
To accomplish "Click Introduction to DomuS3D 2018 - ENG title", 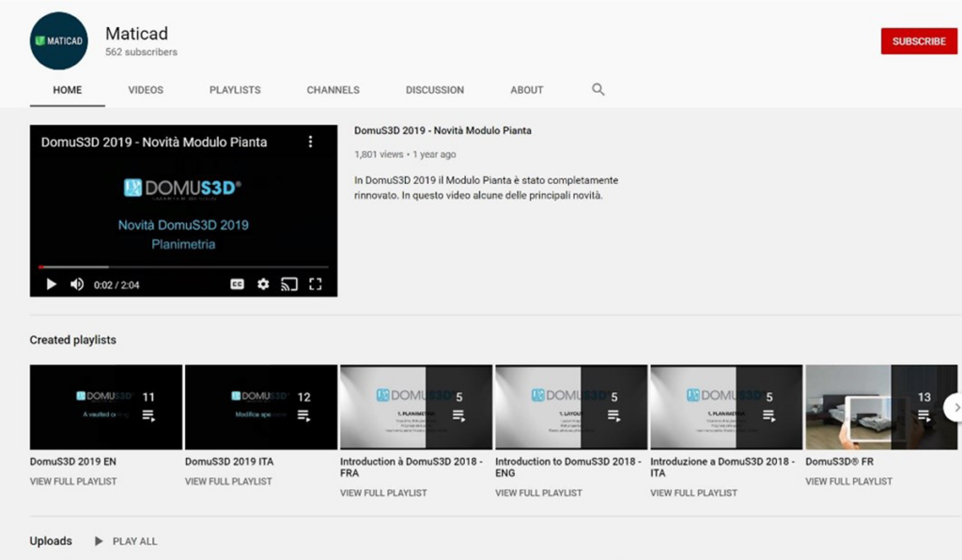I will [x=568, y=467].
